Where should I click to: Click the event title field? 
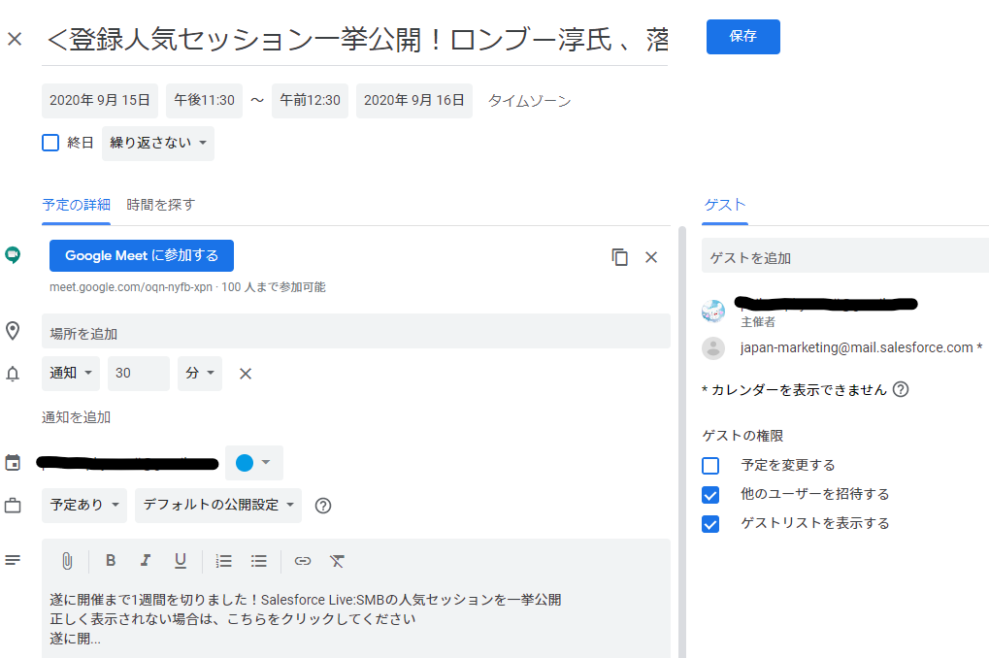click(x=355, y=41)
